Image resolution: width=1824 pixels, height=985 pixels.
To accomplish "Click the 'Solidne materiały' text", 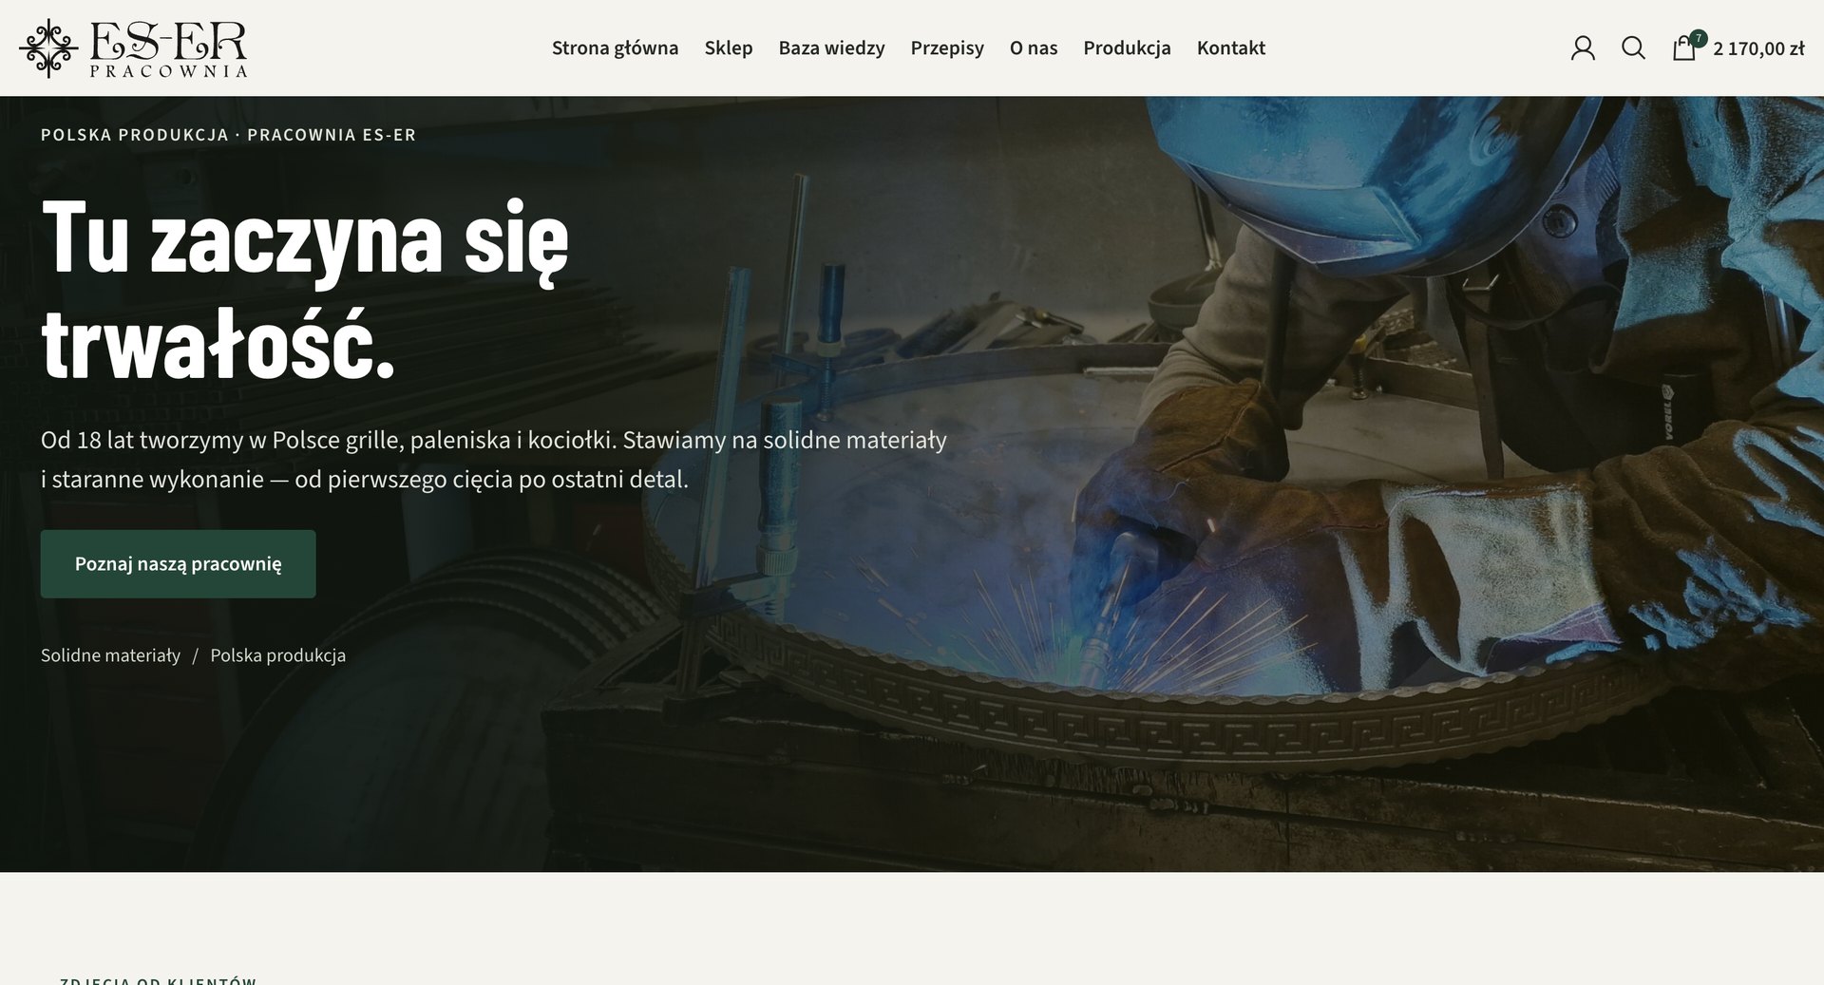I will point(110,655).
